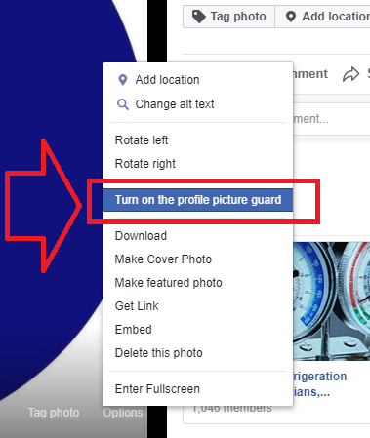
Task: Click Tag photo link under the photo
Action: pos(54,413)
